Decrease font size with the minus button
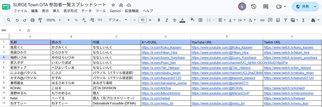This screenshot has width=322, height=107. (x=134, y=20)
